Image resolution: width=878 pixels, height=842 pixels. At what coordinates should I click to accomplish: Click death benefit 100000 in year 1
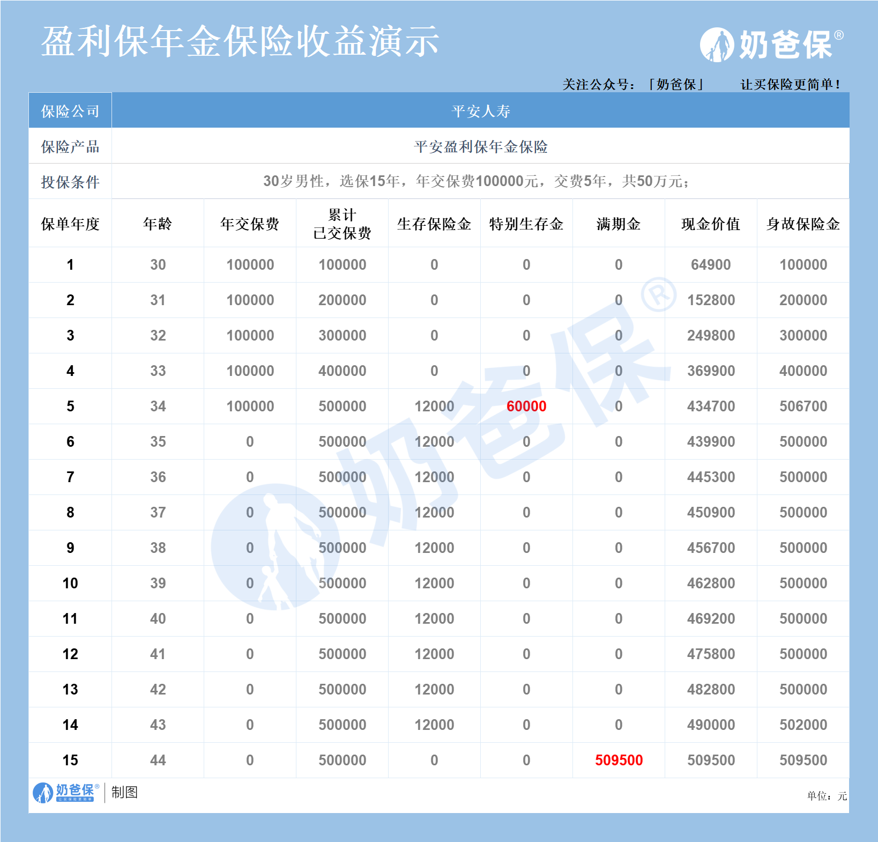point(803,265)
